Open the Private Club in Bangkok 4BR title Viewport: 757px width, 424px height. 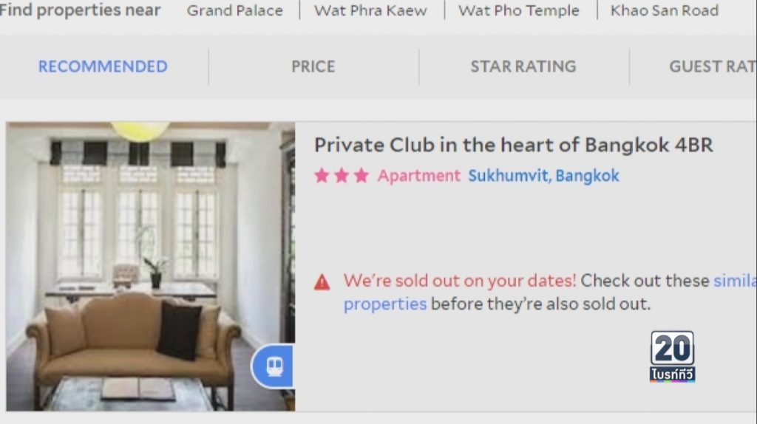pyautogui.click(x=514, y=146)
